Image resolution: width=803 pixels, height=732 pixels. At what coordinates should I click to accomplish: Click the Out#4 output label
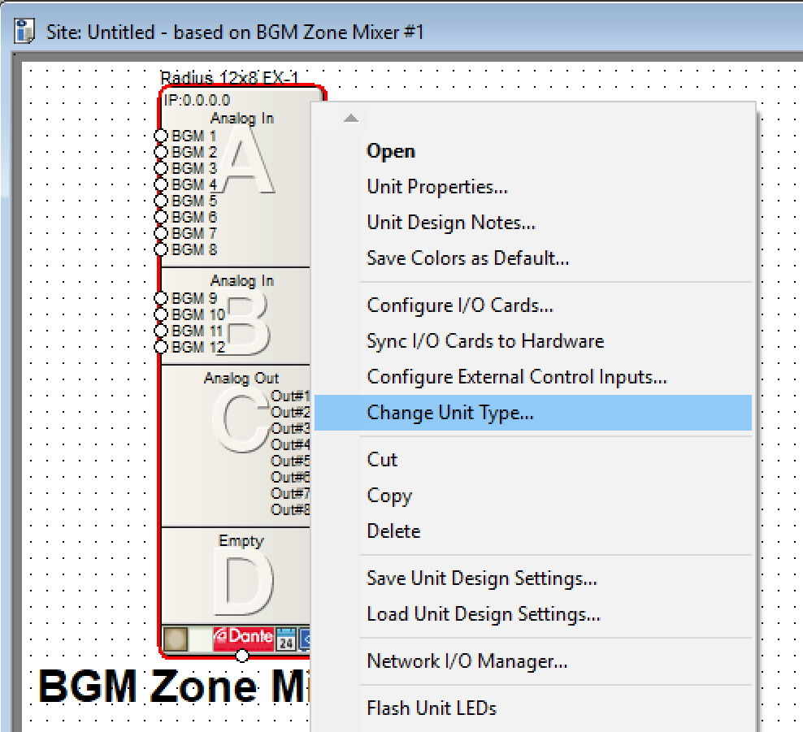tap(290, 445)
